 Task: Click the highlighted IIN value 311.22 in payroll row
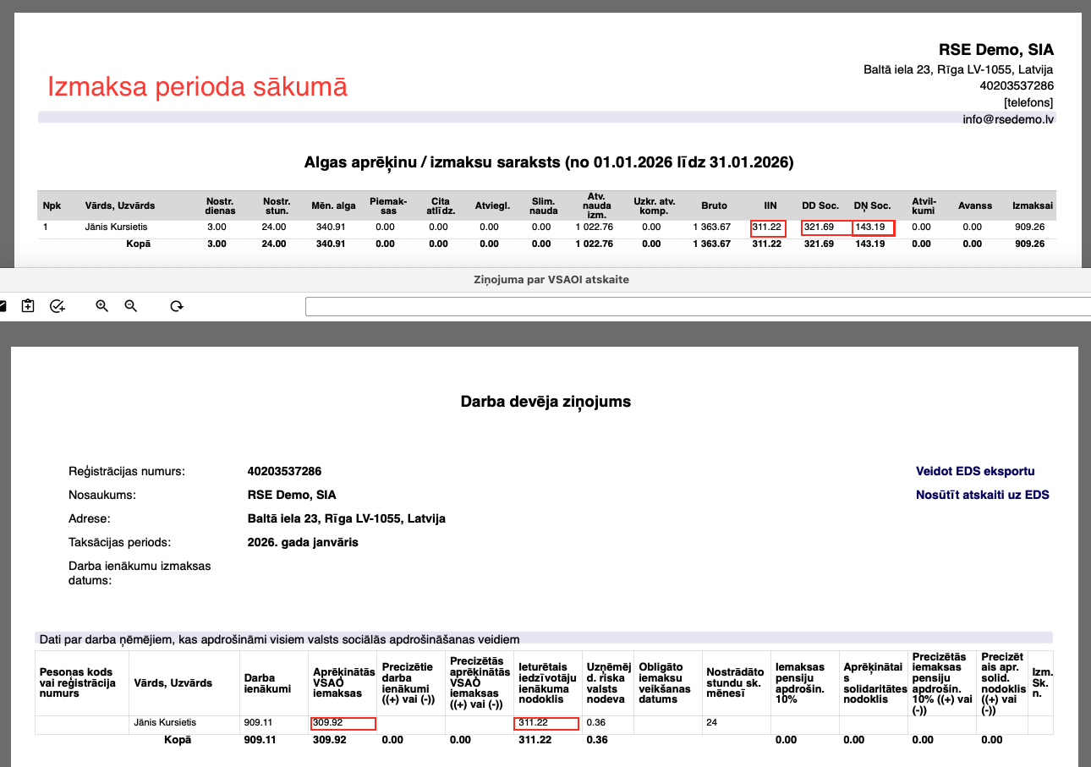[767, 227]
